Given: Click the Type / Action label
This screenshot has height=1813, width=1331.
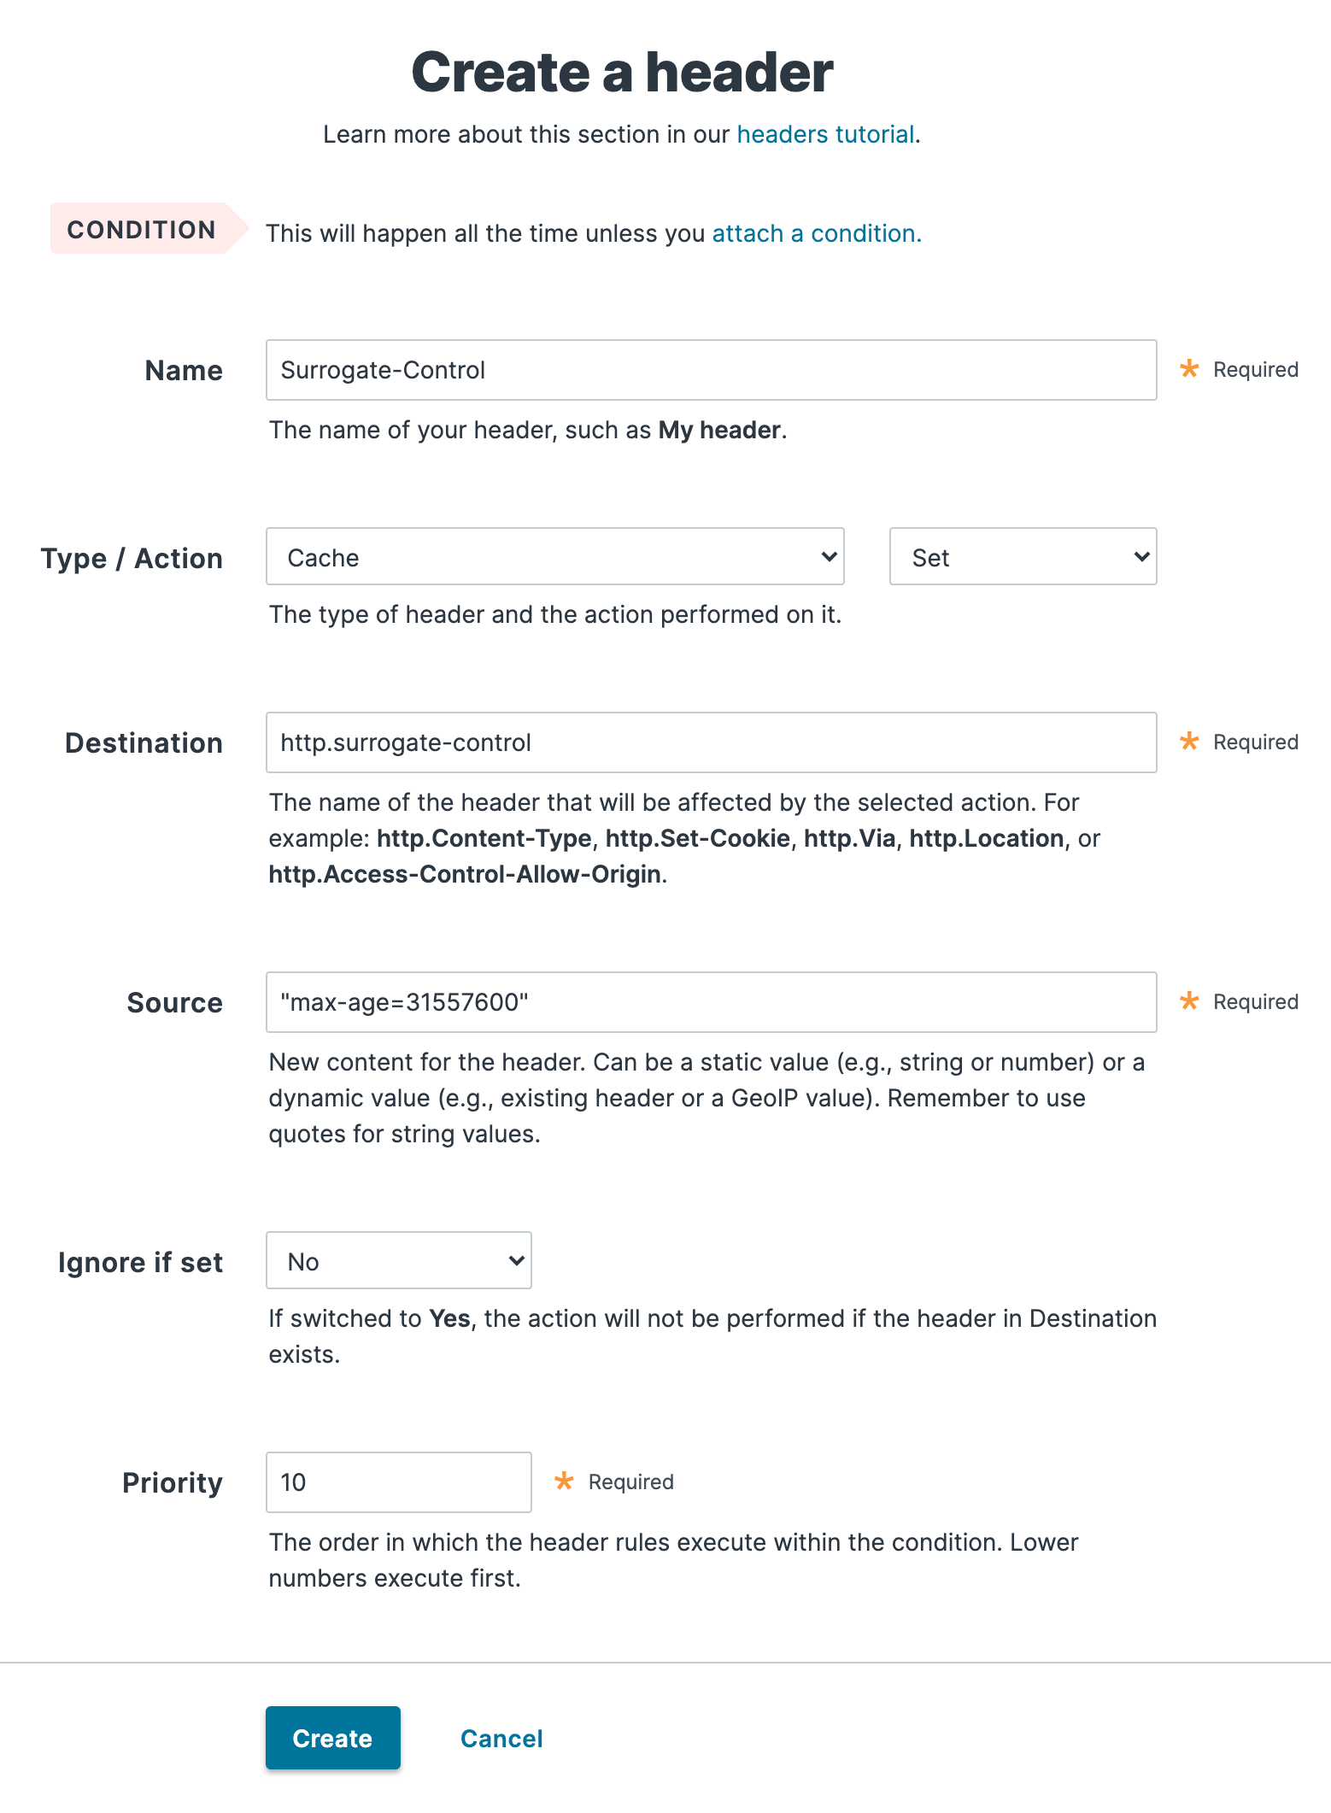Looking at the screenshot, I should (x=131, y=557).
